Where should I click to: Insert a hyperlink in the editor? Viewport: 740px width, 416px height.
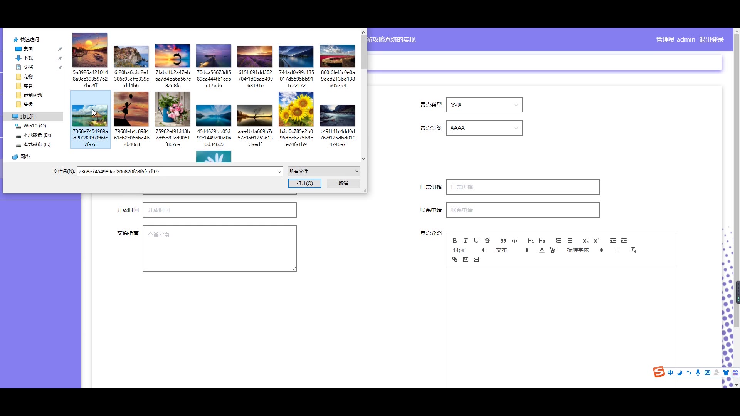click(x=454, y=259)
